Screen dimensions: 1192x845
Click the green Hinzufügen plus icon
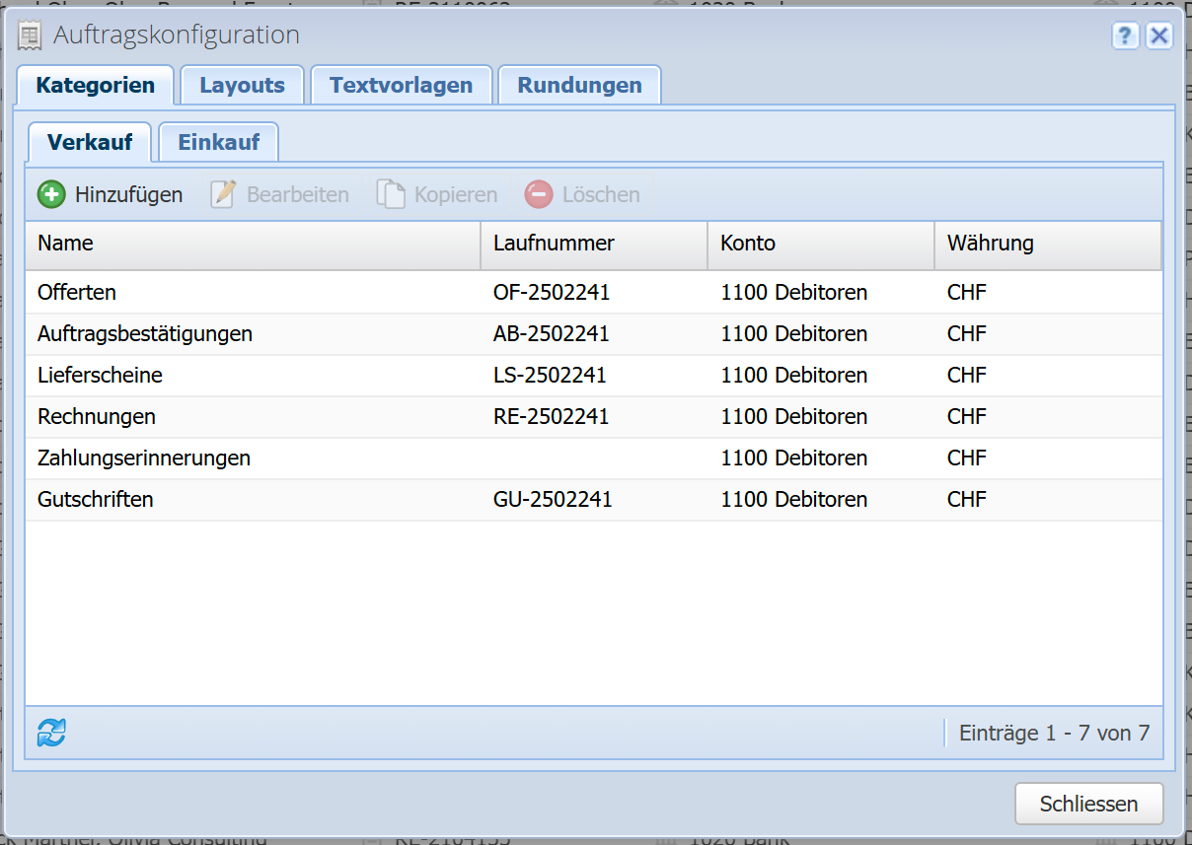[51, 194]
